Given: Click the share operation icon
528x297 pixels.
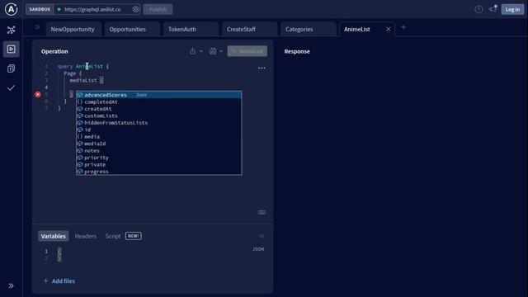Looking at the screenshot, I should 192,51.
